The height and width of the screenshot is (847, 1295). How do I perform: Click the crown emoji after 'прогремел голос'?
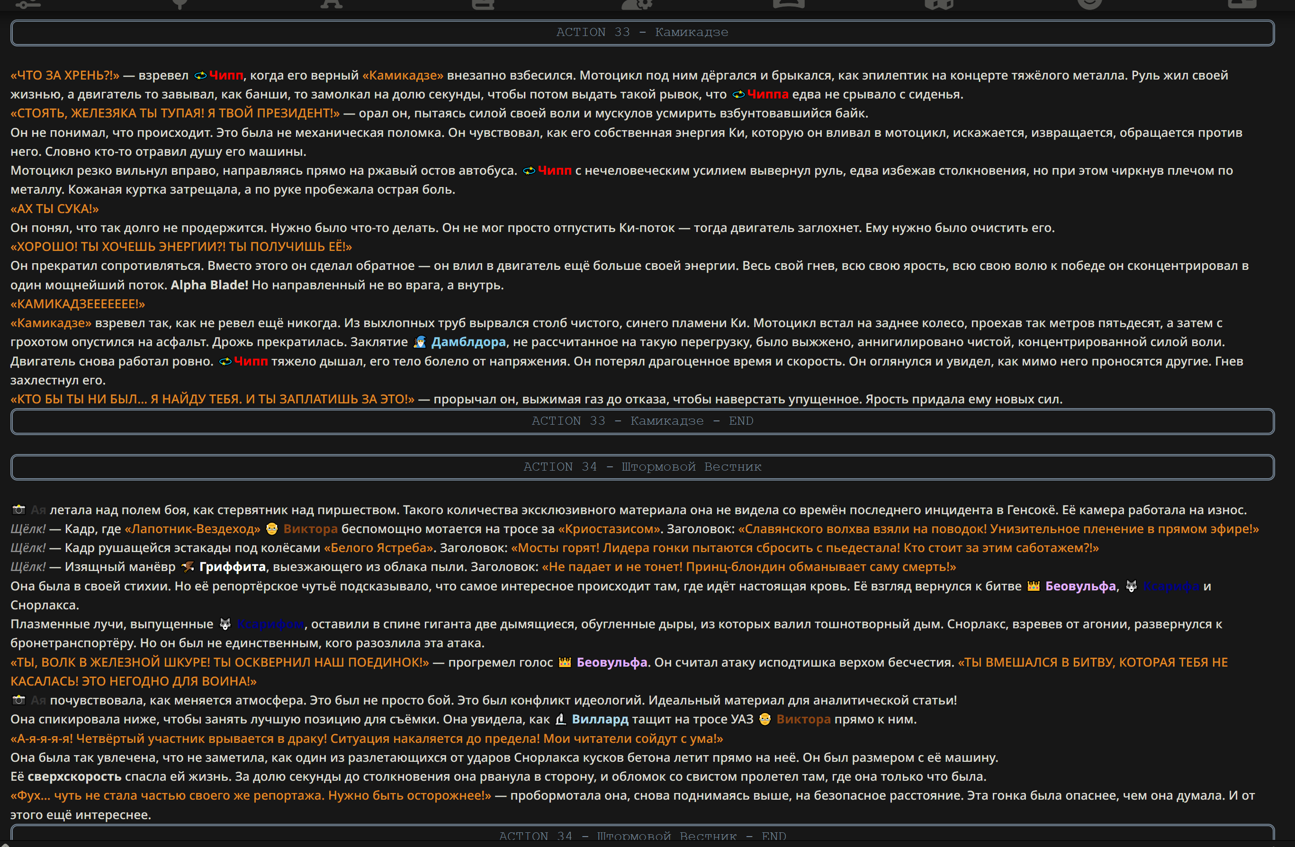click(x=564, y=662)
